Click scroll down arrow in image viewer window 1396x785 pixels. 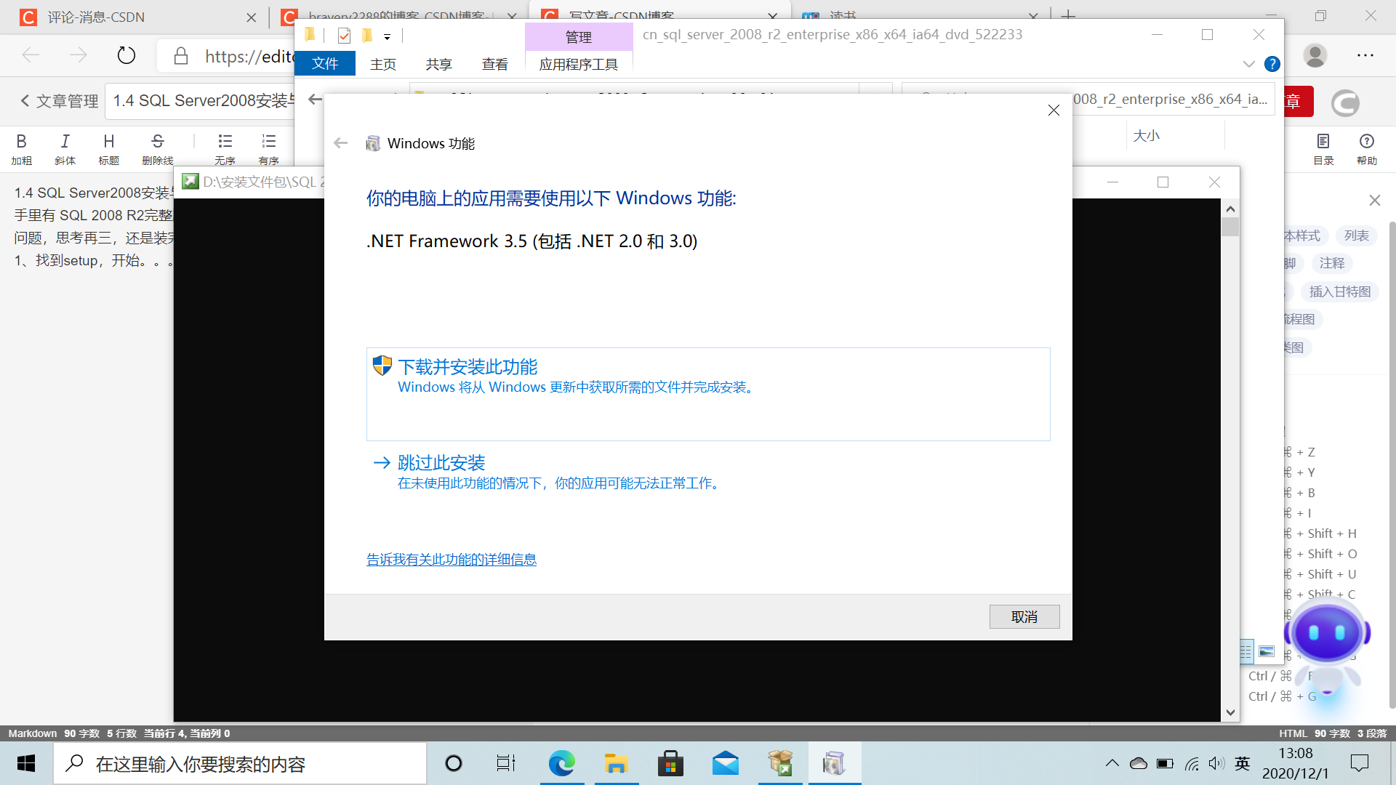pos(1230,712)
